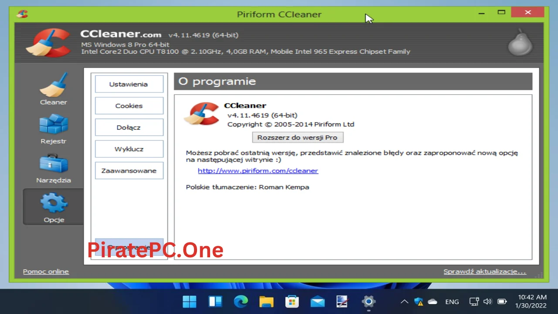
Task: Click OneDrive cloud tray icon
Action: (432, 301)
